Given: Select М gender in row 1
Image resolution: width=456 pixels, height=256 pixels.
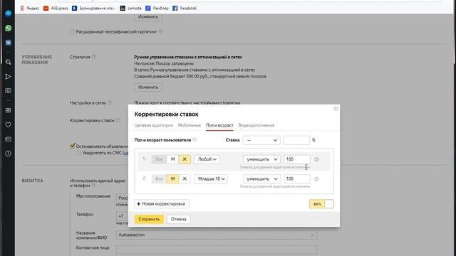Looking at the screenshot, I should click(x=172, y=159).
